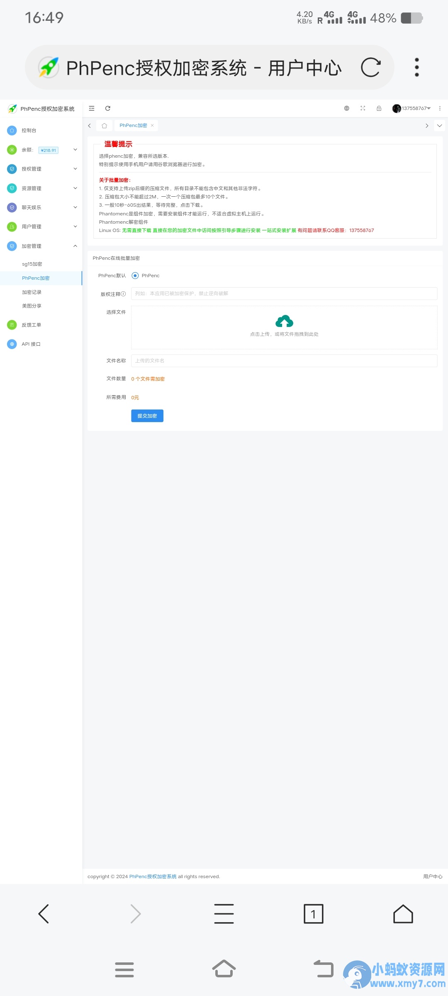The image size is (448, 996).
Task: Click the 0元 cost value
Action: pyautogui.click(x=135, y=398)
